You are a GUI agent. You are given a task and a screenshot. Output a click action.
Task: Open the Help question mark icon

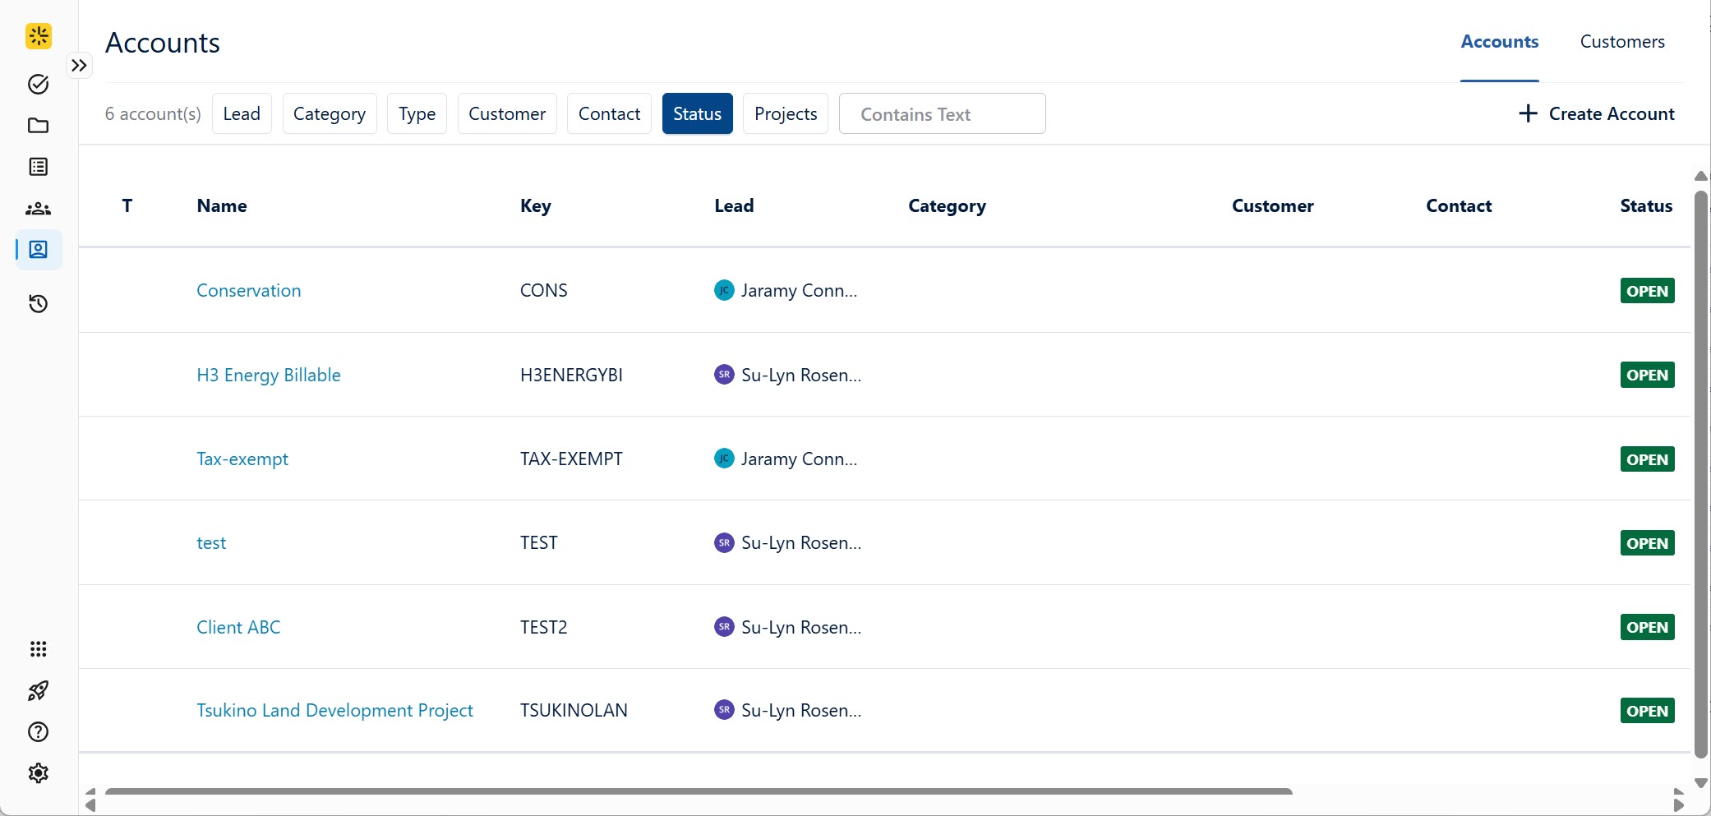[x=38, y=731]
